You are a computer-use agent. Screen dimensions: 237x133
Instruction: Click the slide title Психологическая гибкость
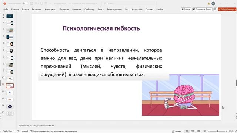[101, 28]
